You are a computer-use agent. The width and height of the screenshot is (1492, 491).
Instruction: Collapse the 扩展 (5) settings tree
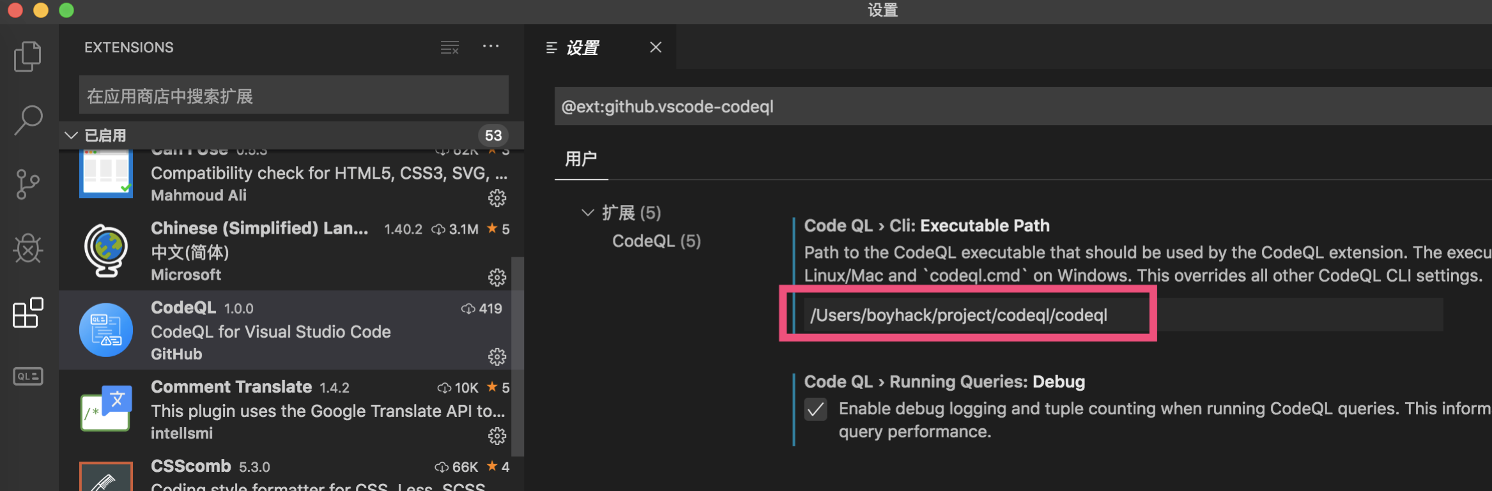(588, 213)
